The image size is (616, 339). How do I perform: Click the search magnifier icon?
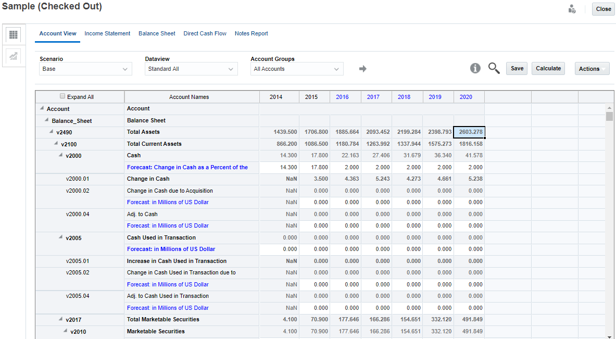[494, 68]
